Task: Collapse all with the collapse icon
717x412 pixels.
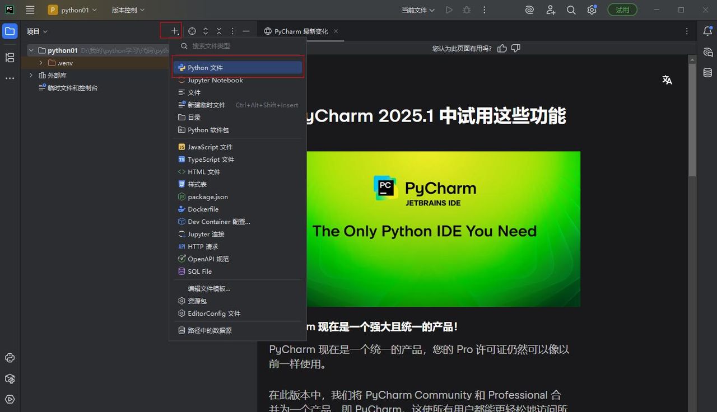Action: (x=219, y=31)
